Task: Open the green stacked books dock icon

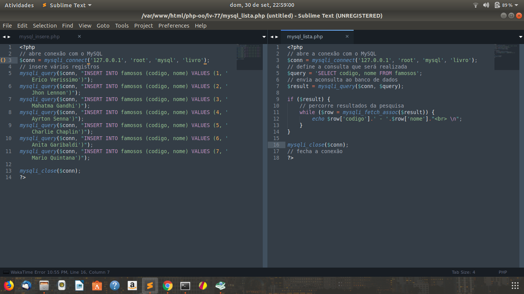Action: pos(220,286)
